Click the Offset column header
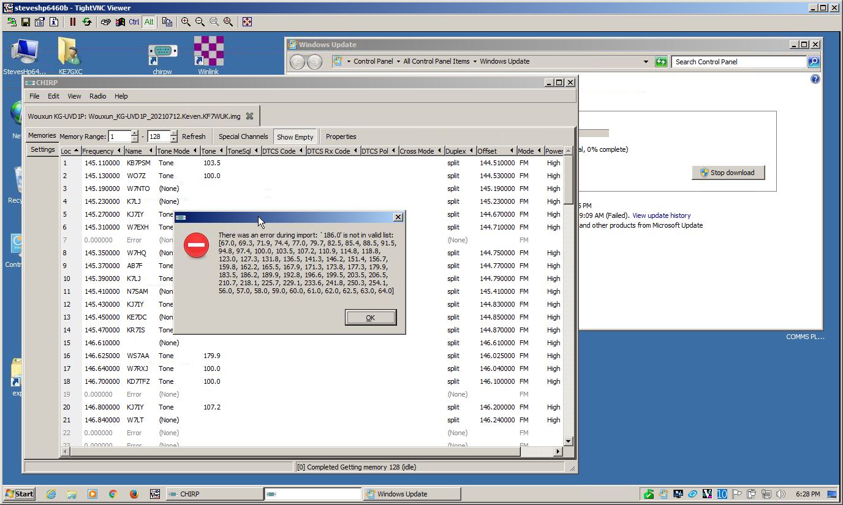The height and width of the screenshot is (505, 843). tap(496, 151)
